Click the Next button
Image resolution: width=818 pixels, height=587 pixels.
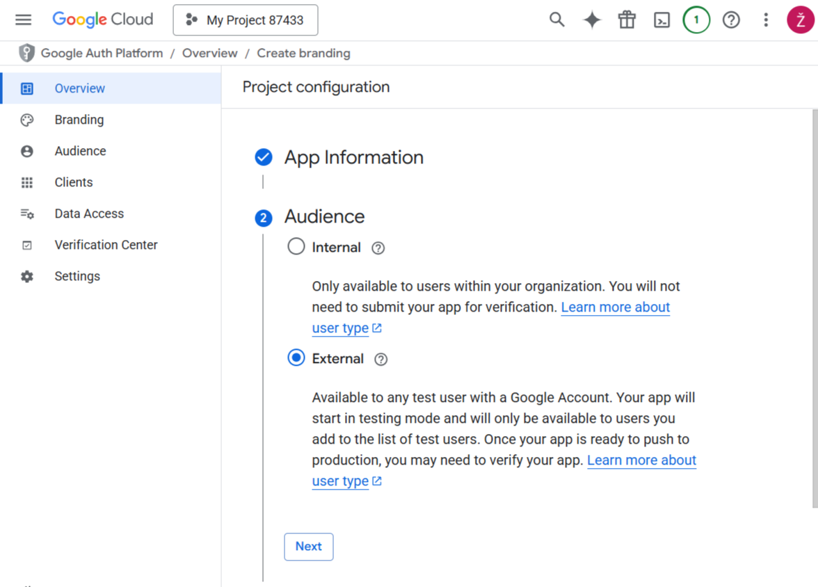pyautogui.click(x=308, y=547)
